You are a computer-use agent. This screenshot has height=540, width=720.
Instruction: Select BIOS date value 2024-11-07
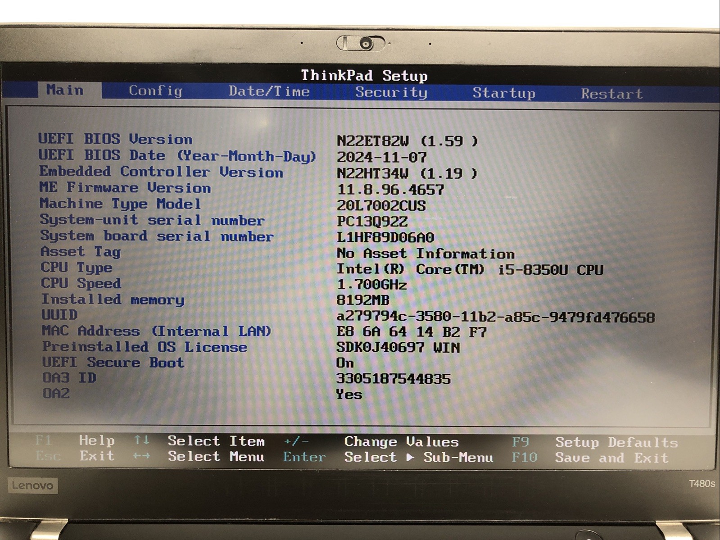381,157
